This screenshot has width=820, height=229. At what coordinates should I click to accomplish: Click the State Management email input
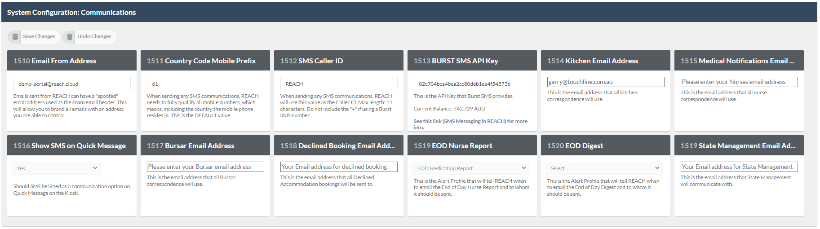pyautogui.click(x=739, y=167)
